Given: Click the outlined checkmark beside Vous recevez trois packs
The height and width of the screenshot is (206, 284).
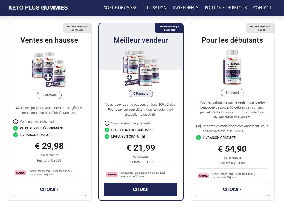Looking at the screenshot, I should click(15, 121).
